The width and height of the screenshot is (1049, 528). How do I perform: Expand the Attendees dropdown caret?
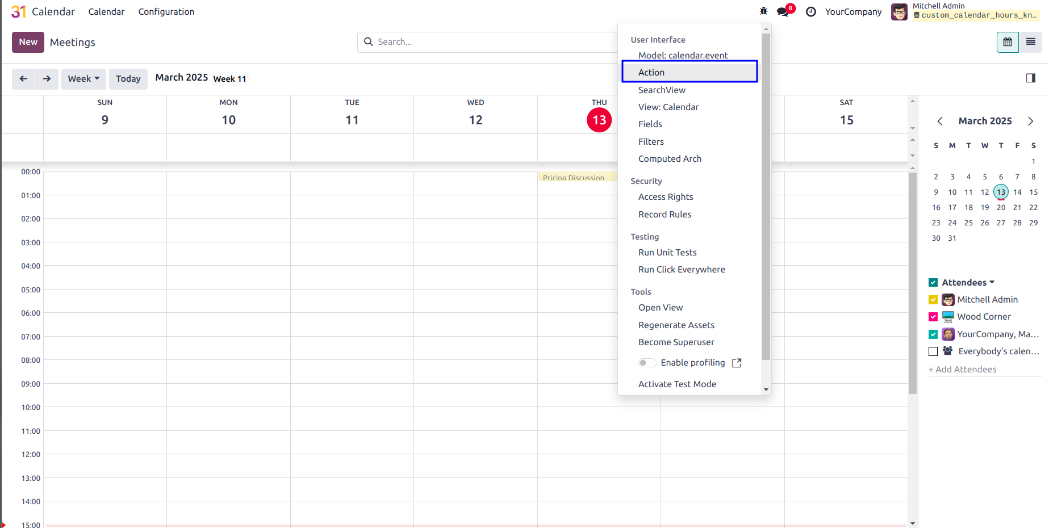click(x=992, y=282)
